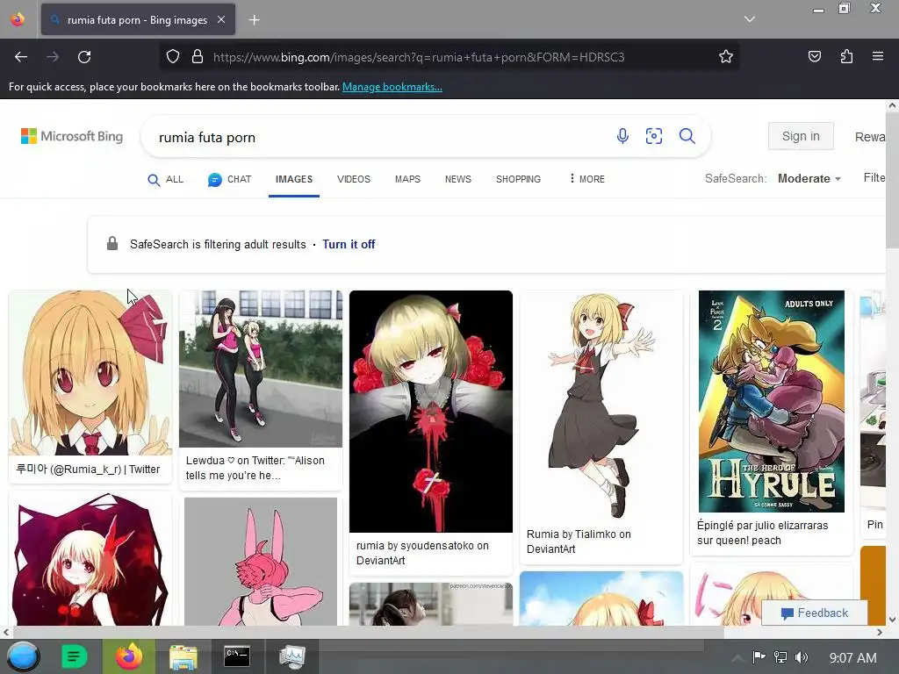This screenshot has width=899, height=674.
Task: Open the tracking protection shield panel
Action: (x=173, y=57)
